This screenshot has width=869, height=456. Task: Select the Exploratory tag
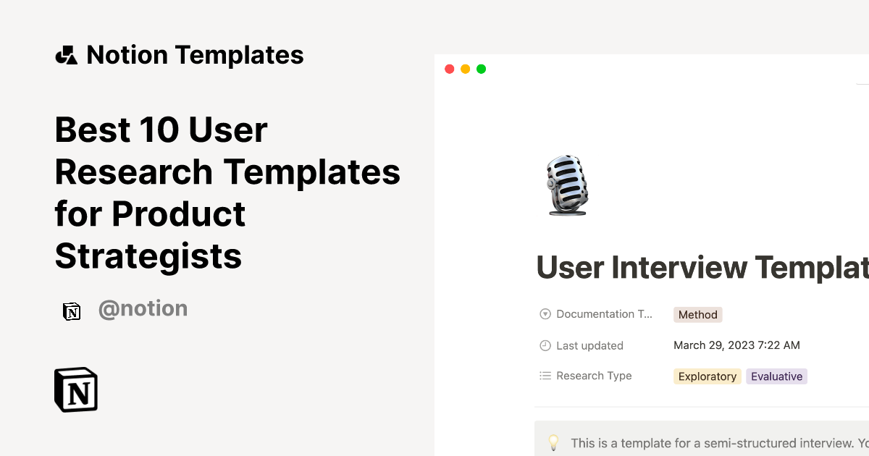point(707,376)
